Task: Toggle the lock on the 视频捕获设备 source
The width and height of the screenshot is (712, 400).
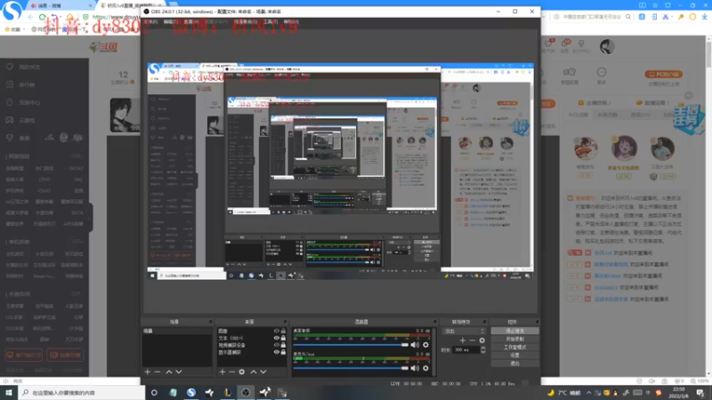Action: tap(283, 345)
